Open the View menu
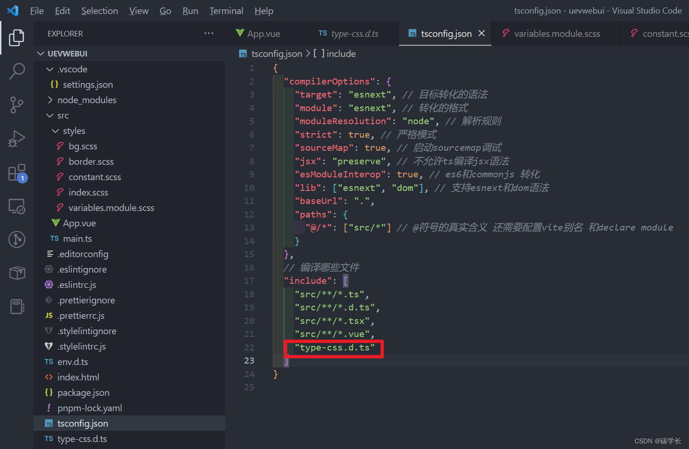The image size is (689, 449). pyautogui.click(x=139, y=11)
